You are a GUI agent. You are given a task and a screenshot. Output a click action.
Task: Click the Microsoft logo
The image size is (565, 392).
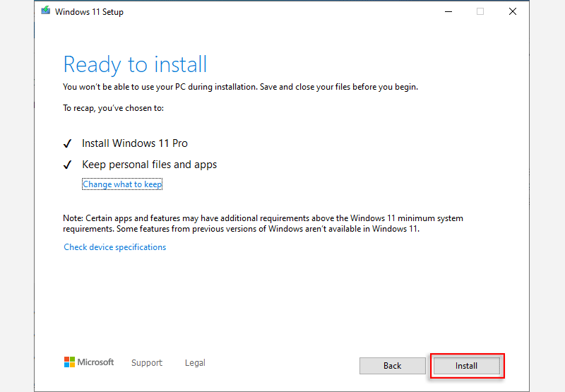(x=89, y=362)
